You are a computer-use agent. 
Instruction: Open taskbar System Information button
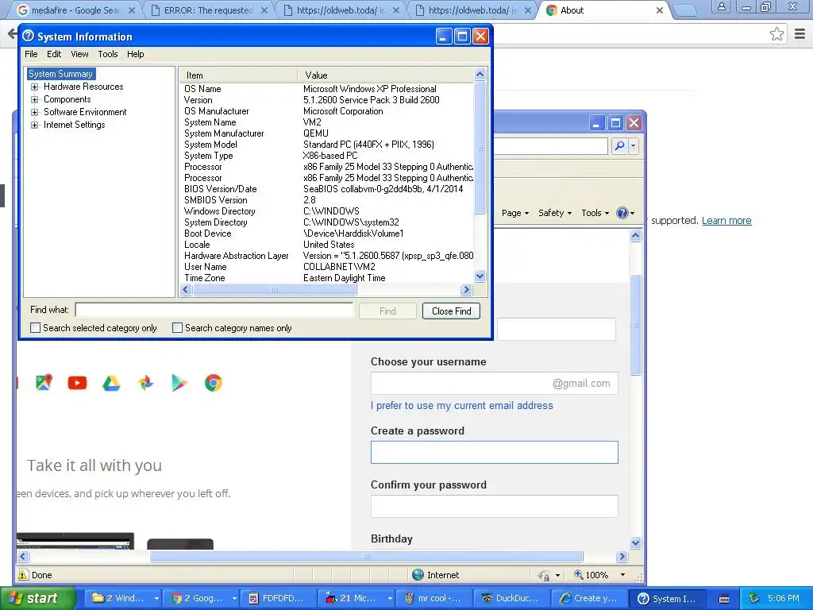668,598
